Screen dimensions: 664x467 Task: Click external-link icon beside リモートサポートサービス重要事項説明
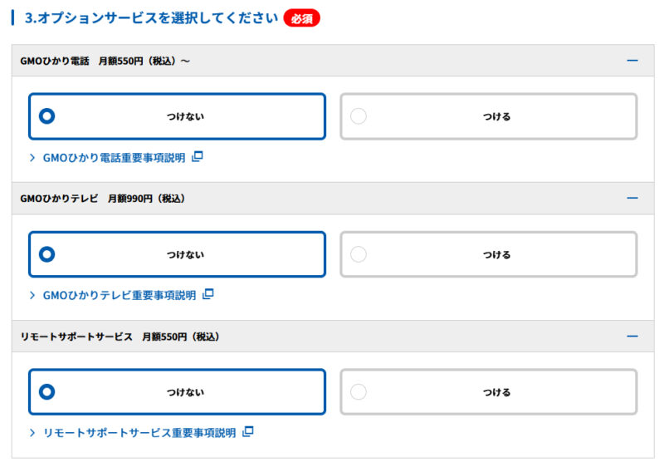point(247,432)
